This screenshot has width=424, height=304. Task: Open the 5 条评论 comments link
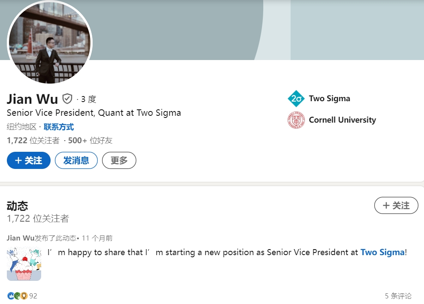coord(398,296)
